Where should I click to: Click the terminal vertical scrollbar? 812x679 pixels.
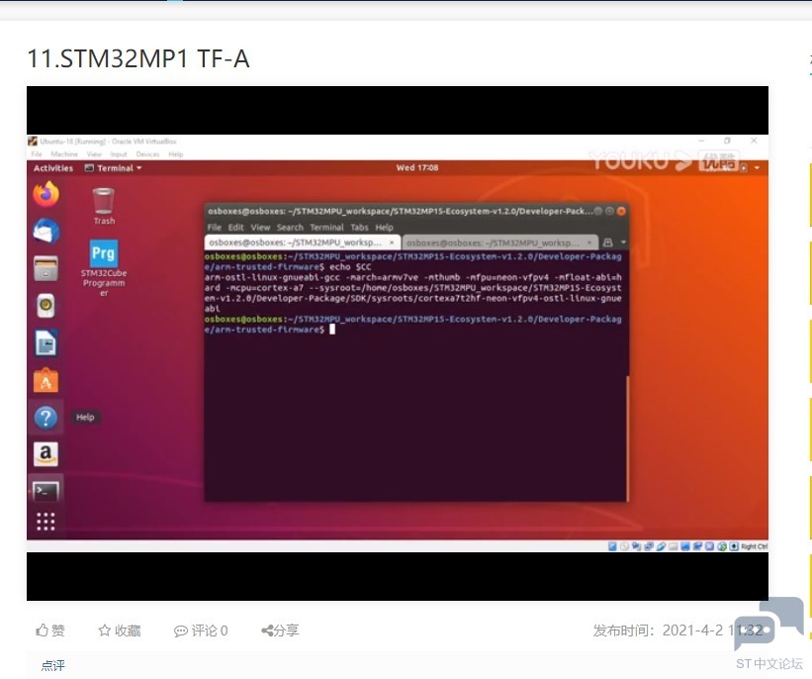627,438
